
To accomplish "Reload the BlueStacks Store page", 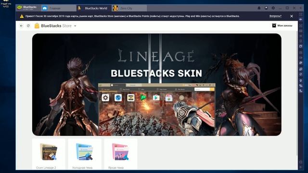I will point(28,25).
